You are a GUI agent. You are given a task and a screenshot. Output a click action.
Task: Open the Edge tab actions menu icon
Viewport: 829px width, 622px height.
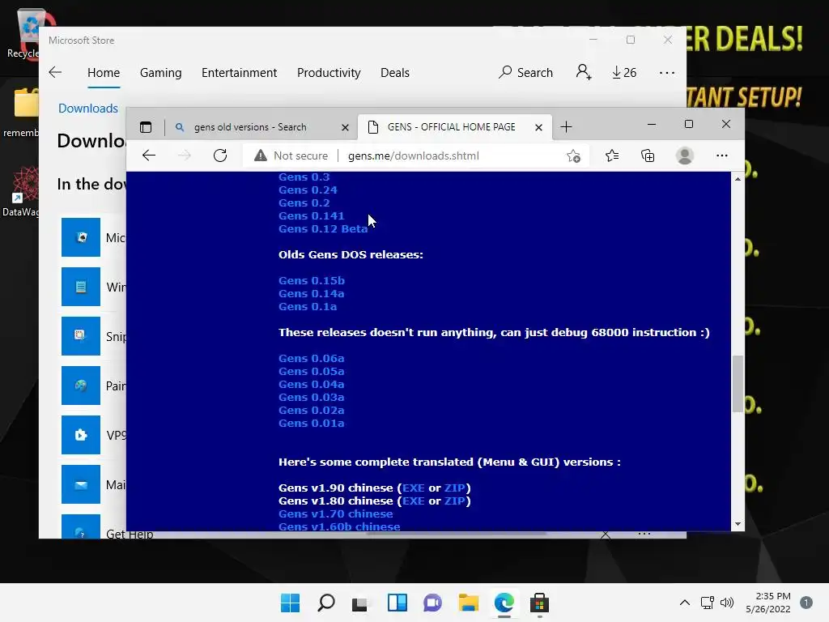[146, 127]
